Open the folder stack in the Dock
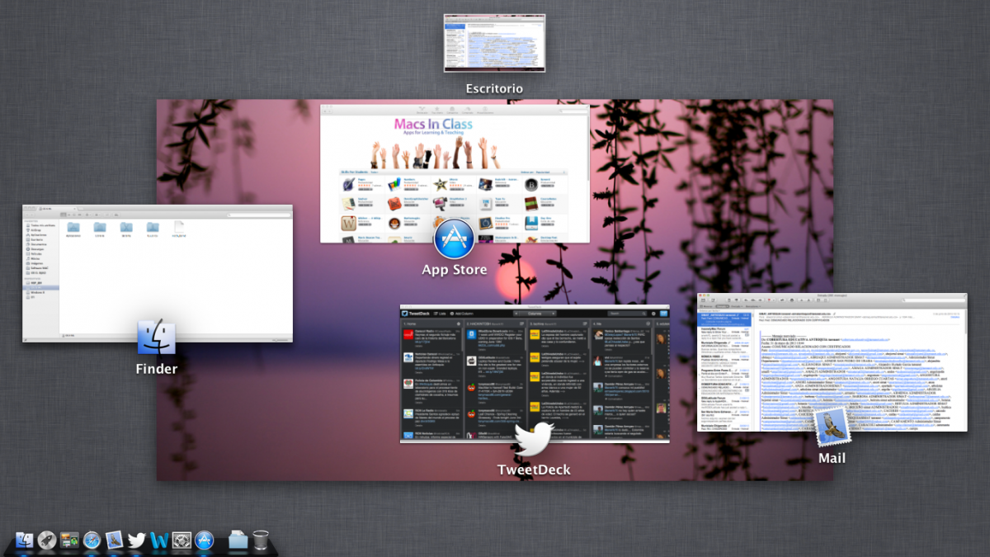990x557 pixels. [238, 540]
